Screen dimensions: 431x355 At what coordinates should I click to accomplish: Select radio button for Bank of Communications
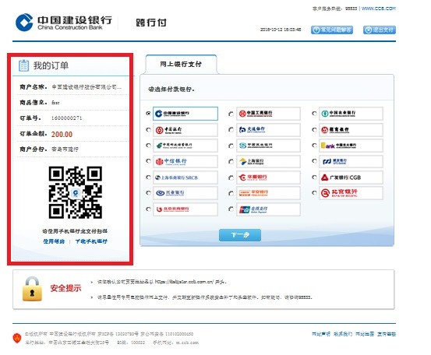(x=231, y=130)
